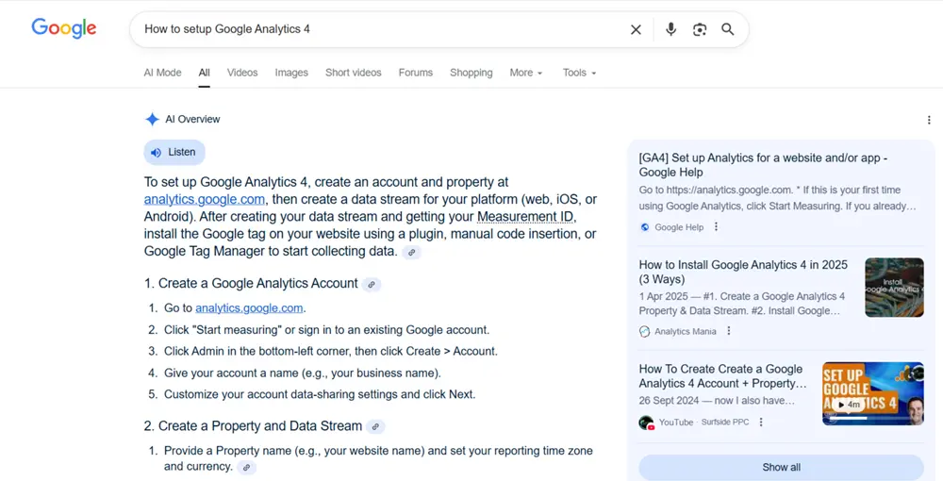Click step 'Click "Start measuring" or sign in'
Viewport: 943px width, 481px height.
[326, 329]
